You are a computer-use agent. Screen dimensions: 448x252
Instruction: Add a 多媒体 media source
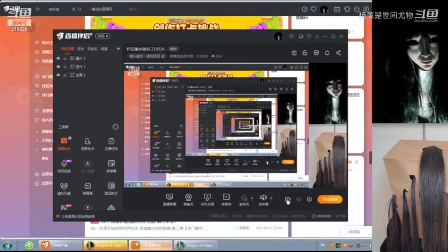tap(226, 200)
